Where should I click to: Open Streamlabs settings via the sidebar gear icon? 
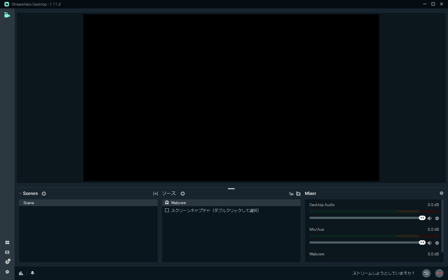click(x=7, y=272)
